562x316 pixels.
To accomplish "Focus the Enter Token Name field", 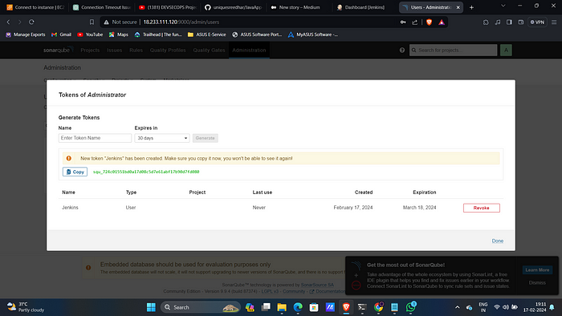I will point(95,138).
